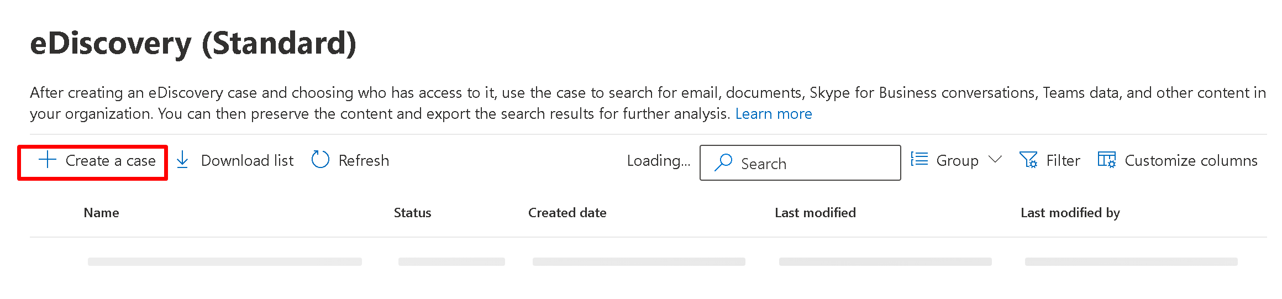Choose the Download list text button
This screenshot has width=1282, height=299.
click(x=247, y=161)
